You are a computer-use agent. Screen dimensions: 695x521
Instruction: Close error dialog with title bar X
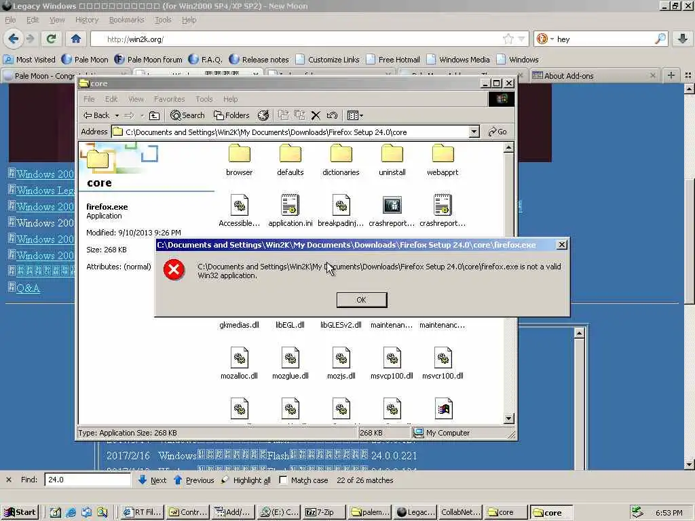561,244
